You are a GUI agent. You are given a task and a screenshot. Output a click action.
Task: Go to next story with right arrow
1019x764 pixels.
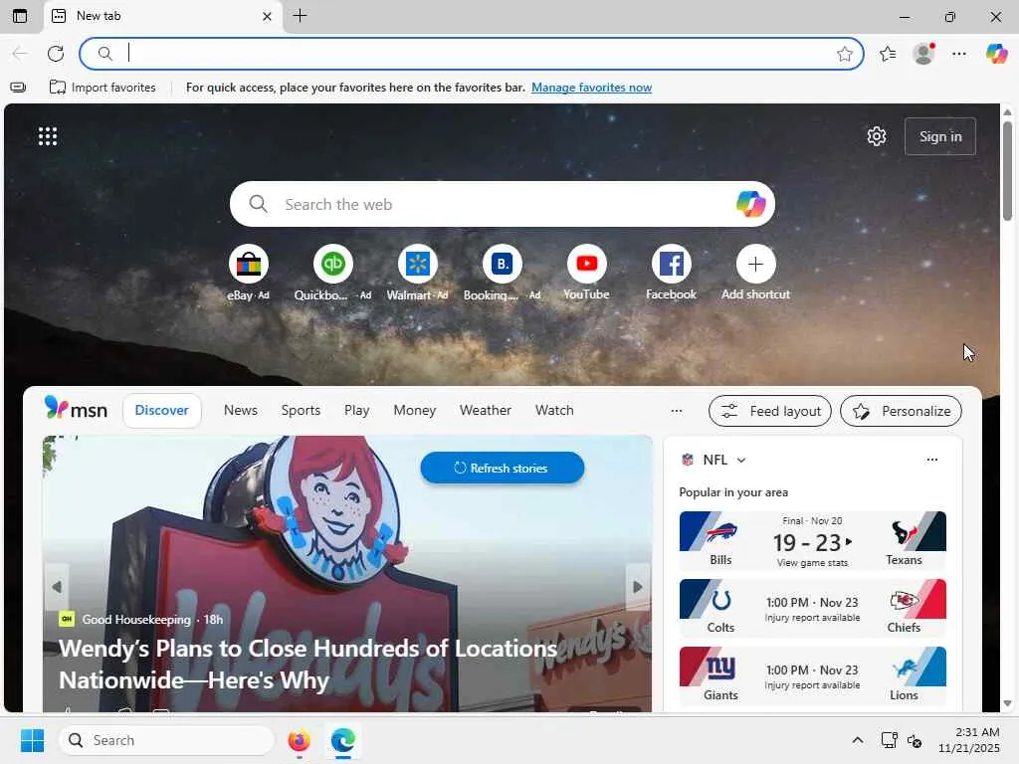(638, 587)
